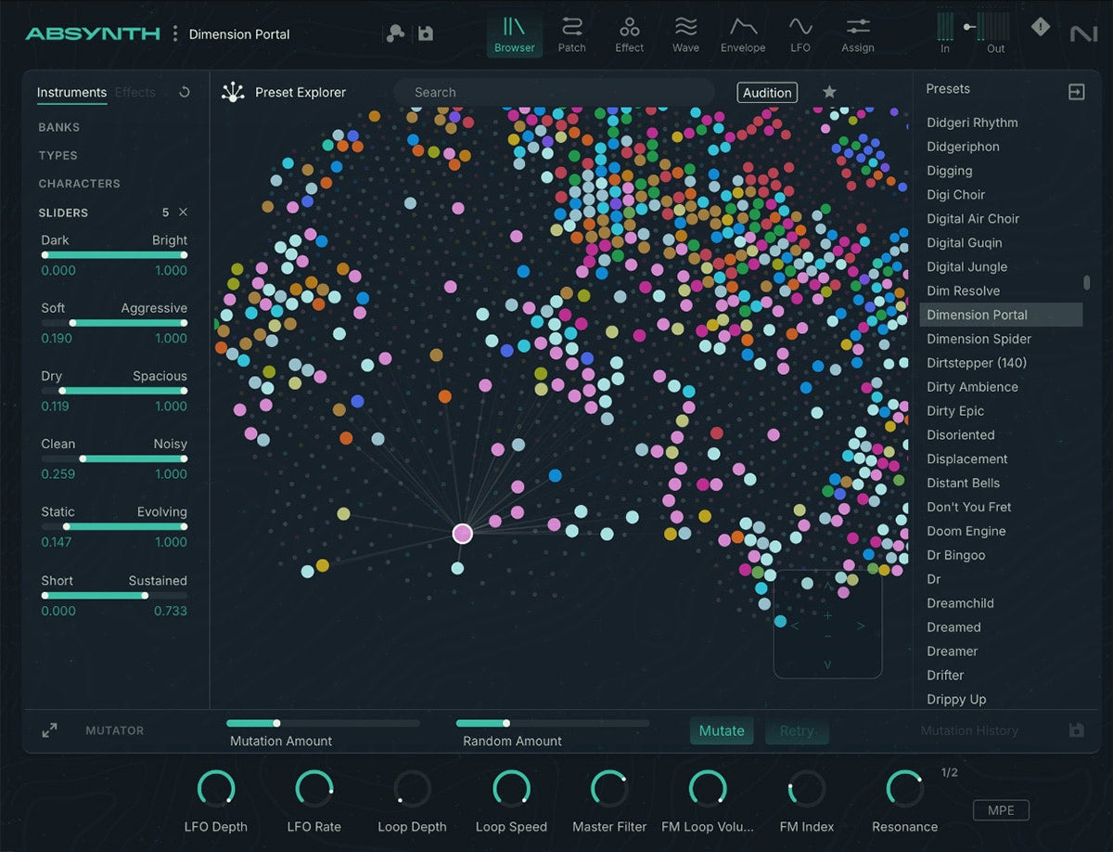Click in the Search field
This screenshot has height=852, width=1113.
click(555, 92)
